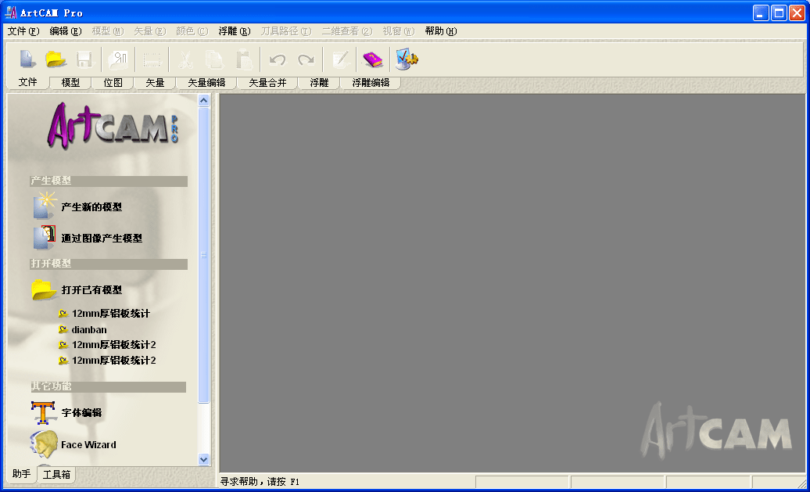
Task: Click the greyed rectangle selection toolbar icon
Action: coord(152,60)
